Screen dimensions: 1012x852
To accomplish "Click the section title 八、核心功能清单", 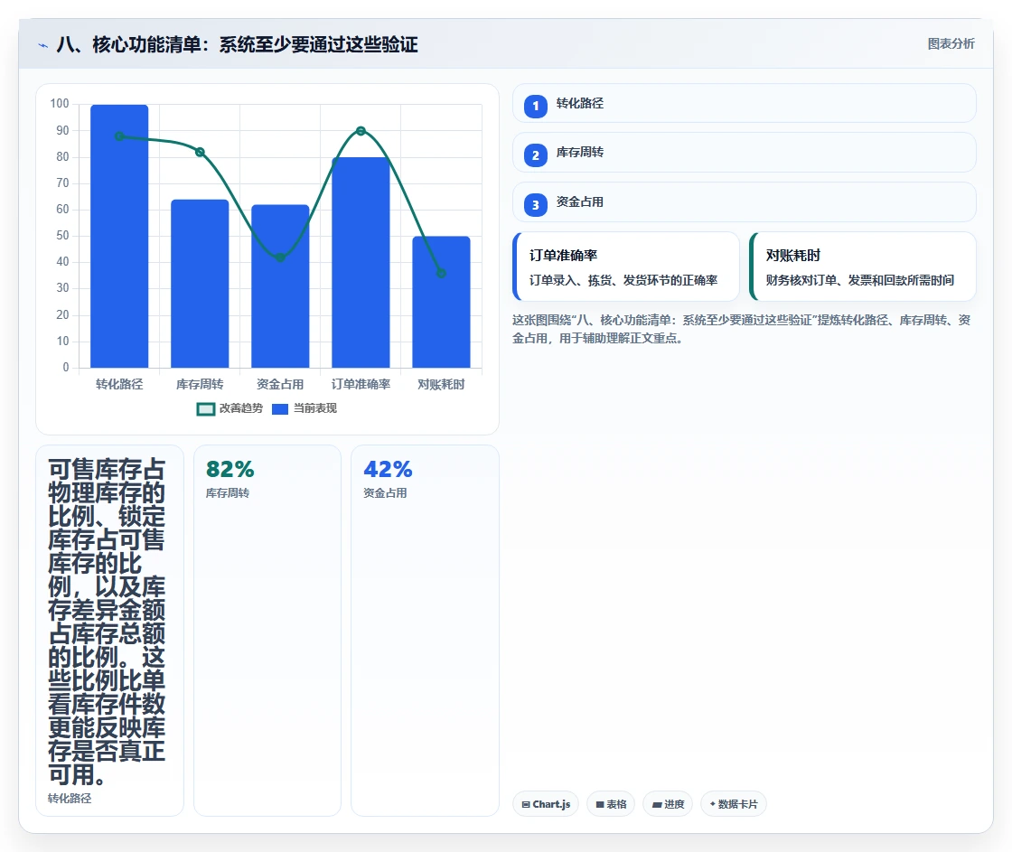I will (x=237, y=44).
